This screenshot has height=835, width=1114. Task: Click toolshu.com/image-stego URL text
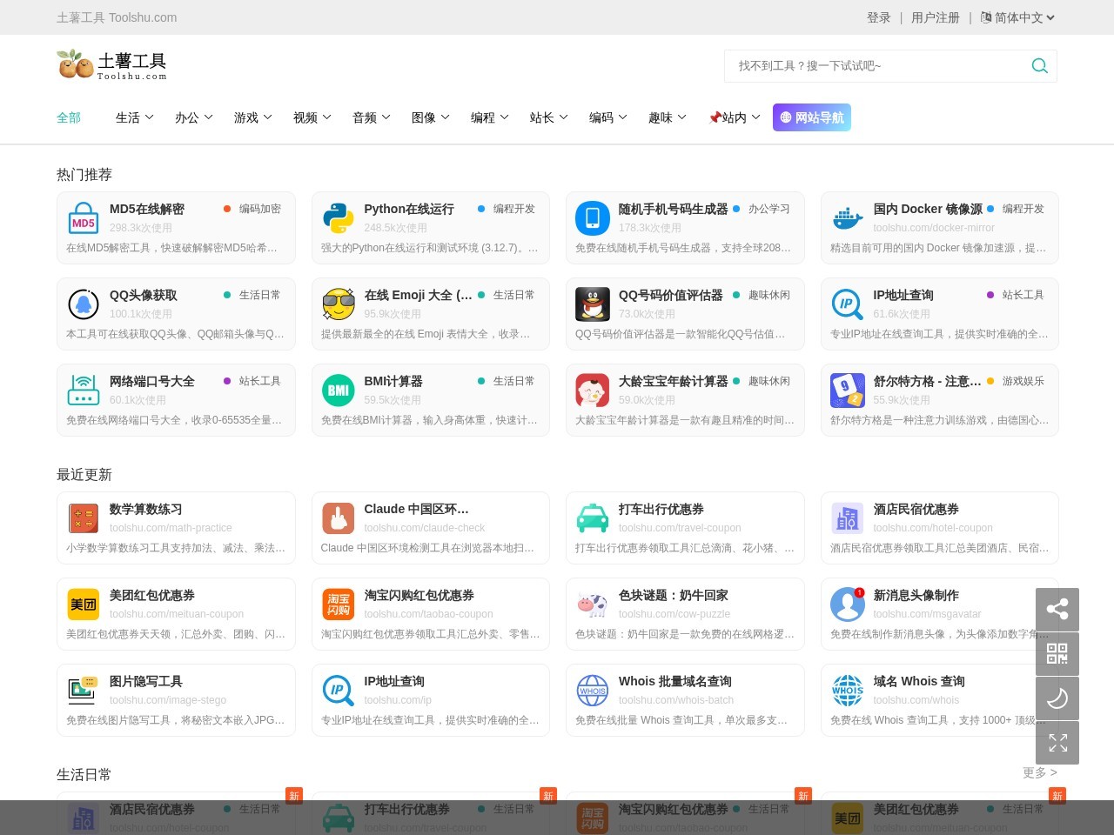(168, 700)
